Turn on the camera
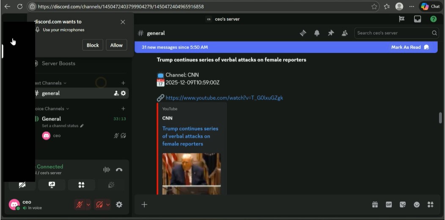This screenshot has width=445, height=220. pos(22,185)
